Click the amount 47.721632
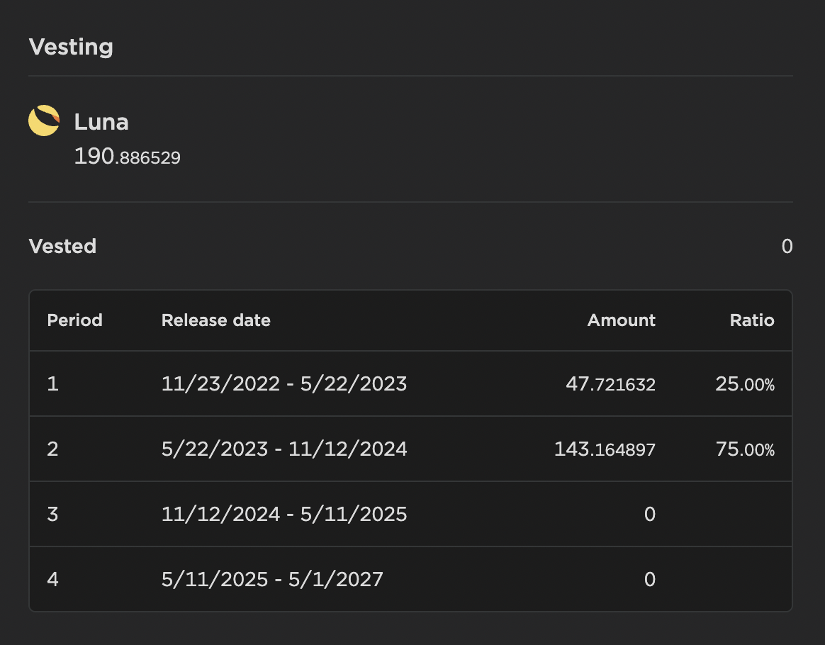 (611, 385)
